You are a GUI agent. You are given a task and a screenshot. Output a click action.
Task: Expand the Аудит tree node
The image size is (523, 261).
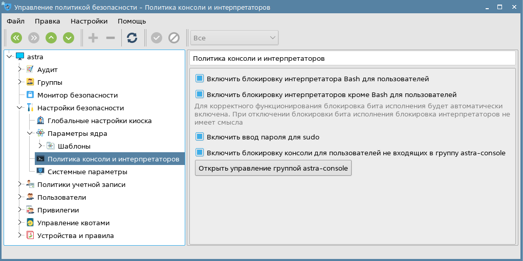coord(19,69)
